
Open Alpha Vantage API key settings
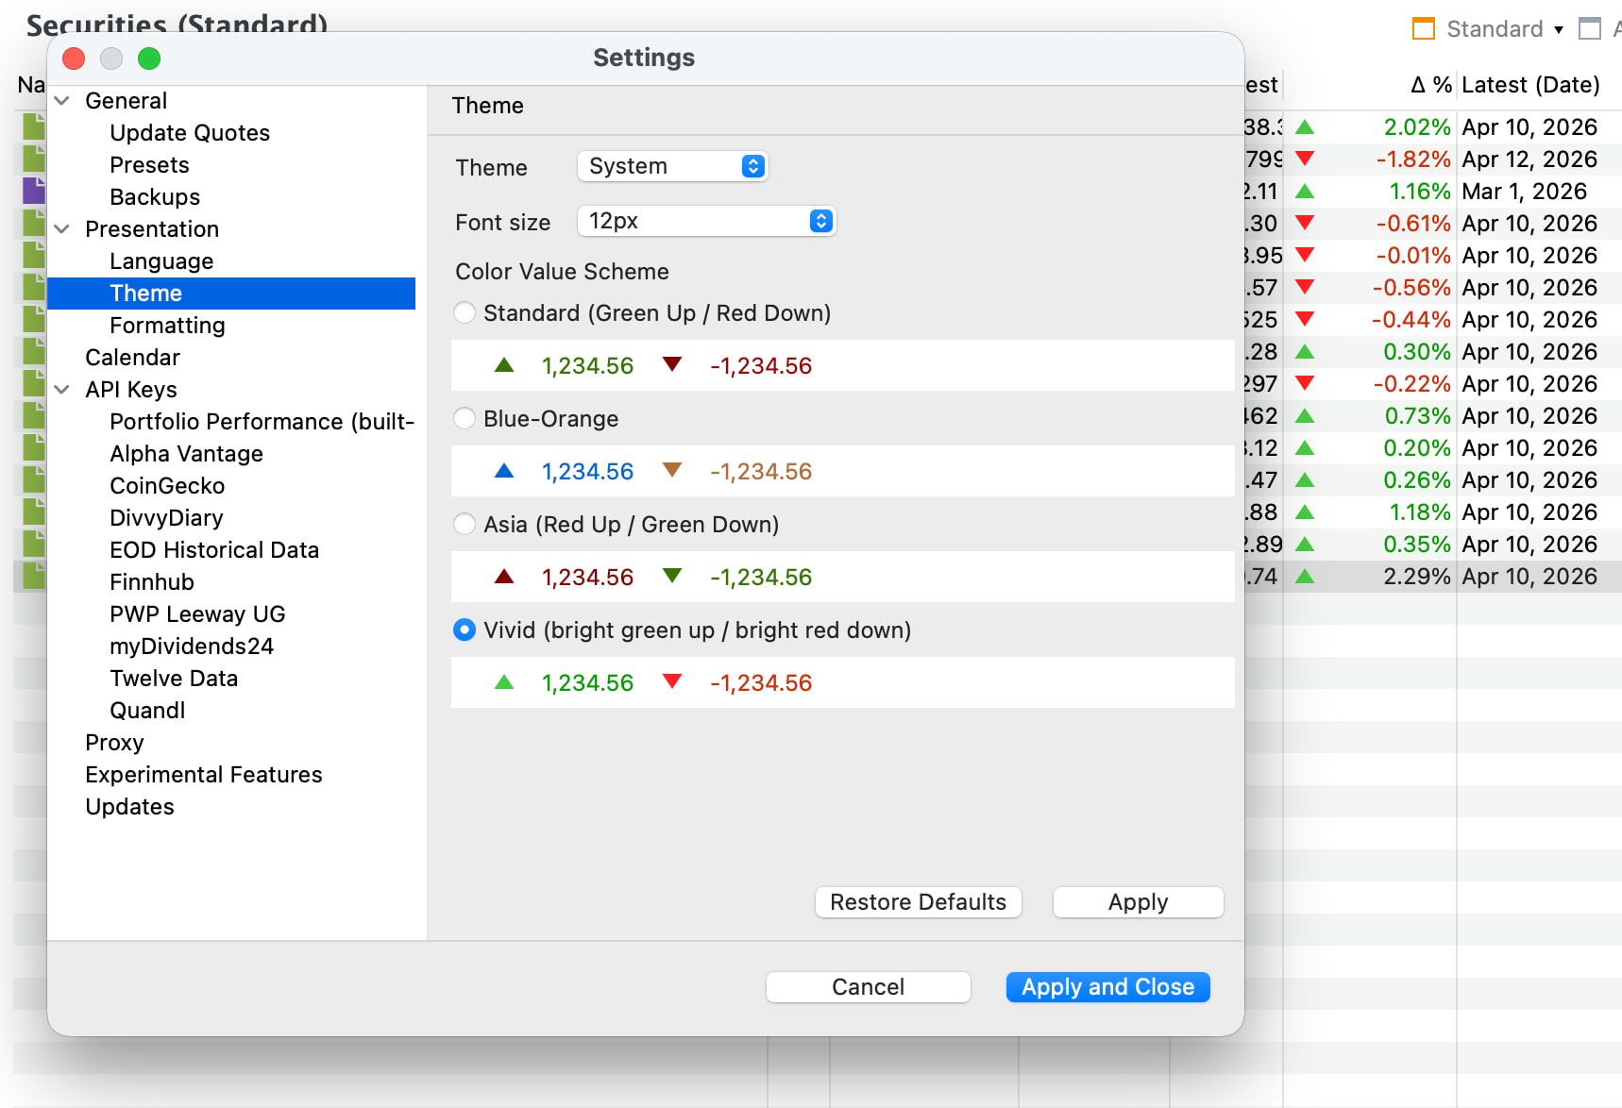tap(186, 454)
